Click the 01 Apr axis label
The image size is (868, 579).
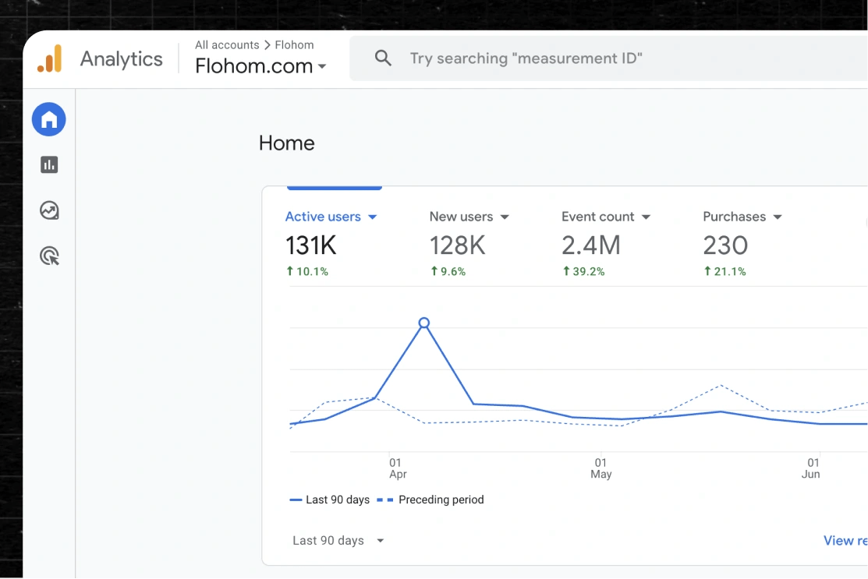[x=398, y=468]
